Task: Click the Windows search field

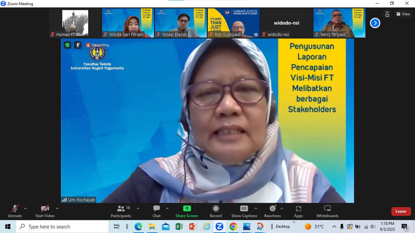Action: click(x=62, y=227)
